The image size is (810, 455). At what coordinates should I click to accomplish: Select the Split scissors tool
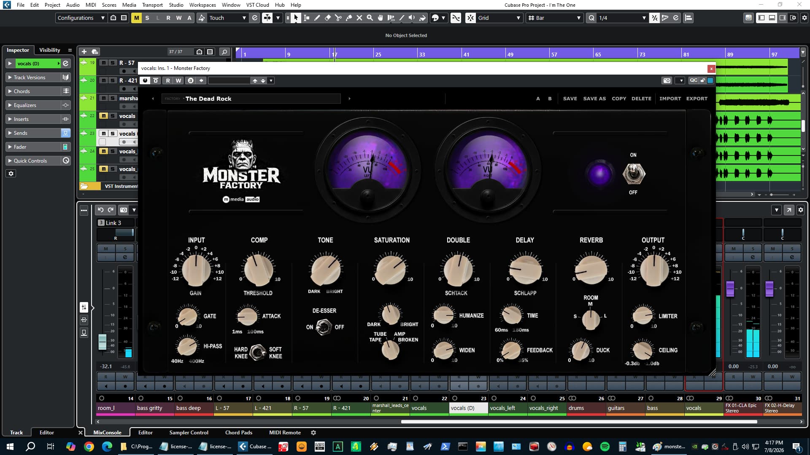click(x=338, y=18)
